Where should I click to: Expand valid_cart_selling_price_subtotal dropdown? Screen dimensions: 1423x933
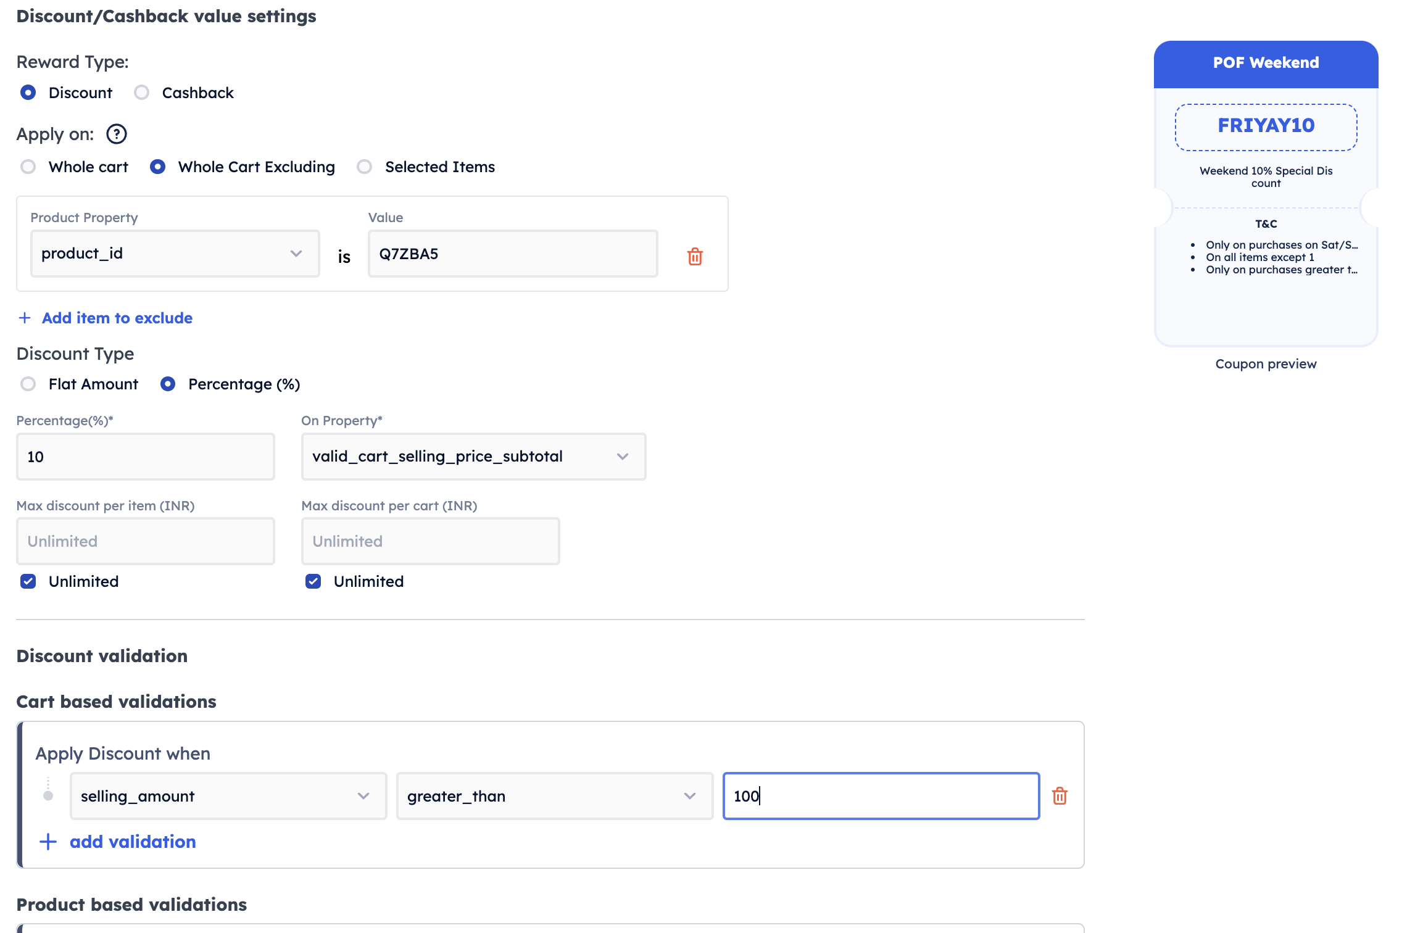pos(473,457)
